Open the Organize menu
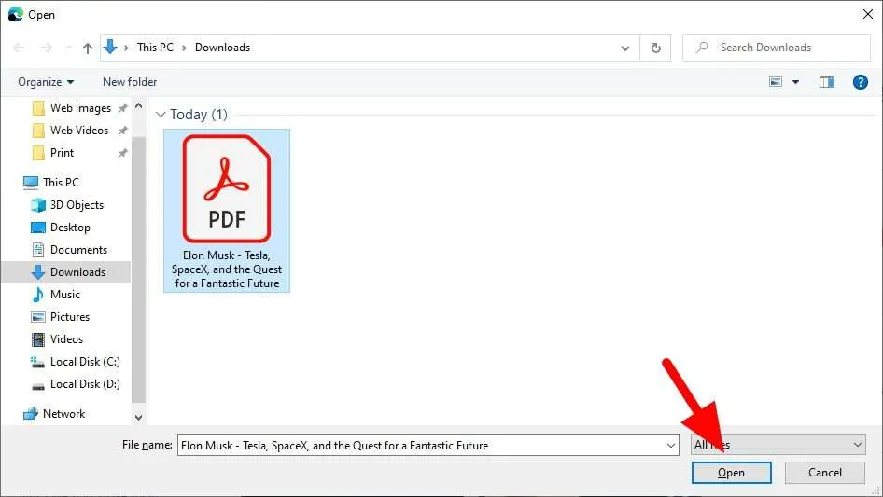Viewport: 883px width, 497px height. 46,82
